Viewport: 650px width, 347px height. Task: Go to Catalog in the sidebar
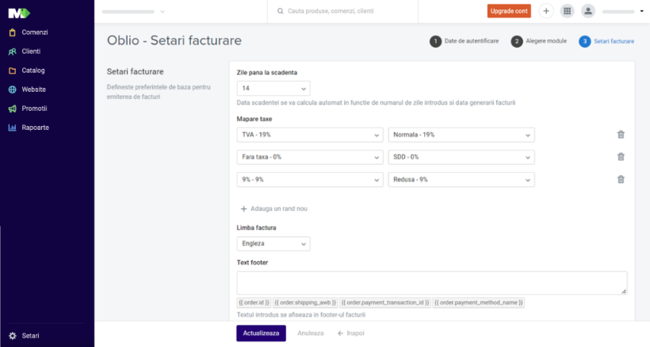click(x=33, y=71)
